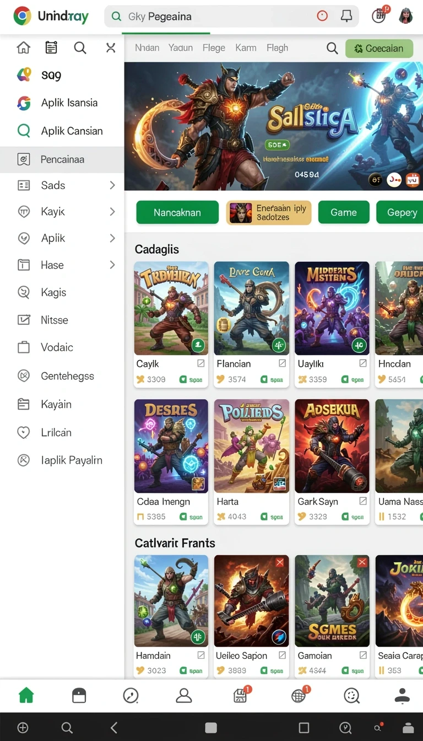Tap the store bag icon in bottom bar
Image resolution: width=423 pixels, height=741 pixels.
pyautogui.click(x=79, y=696)
